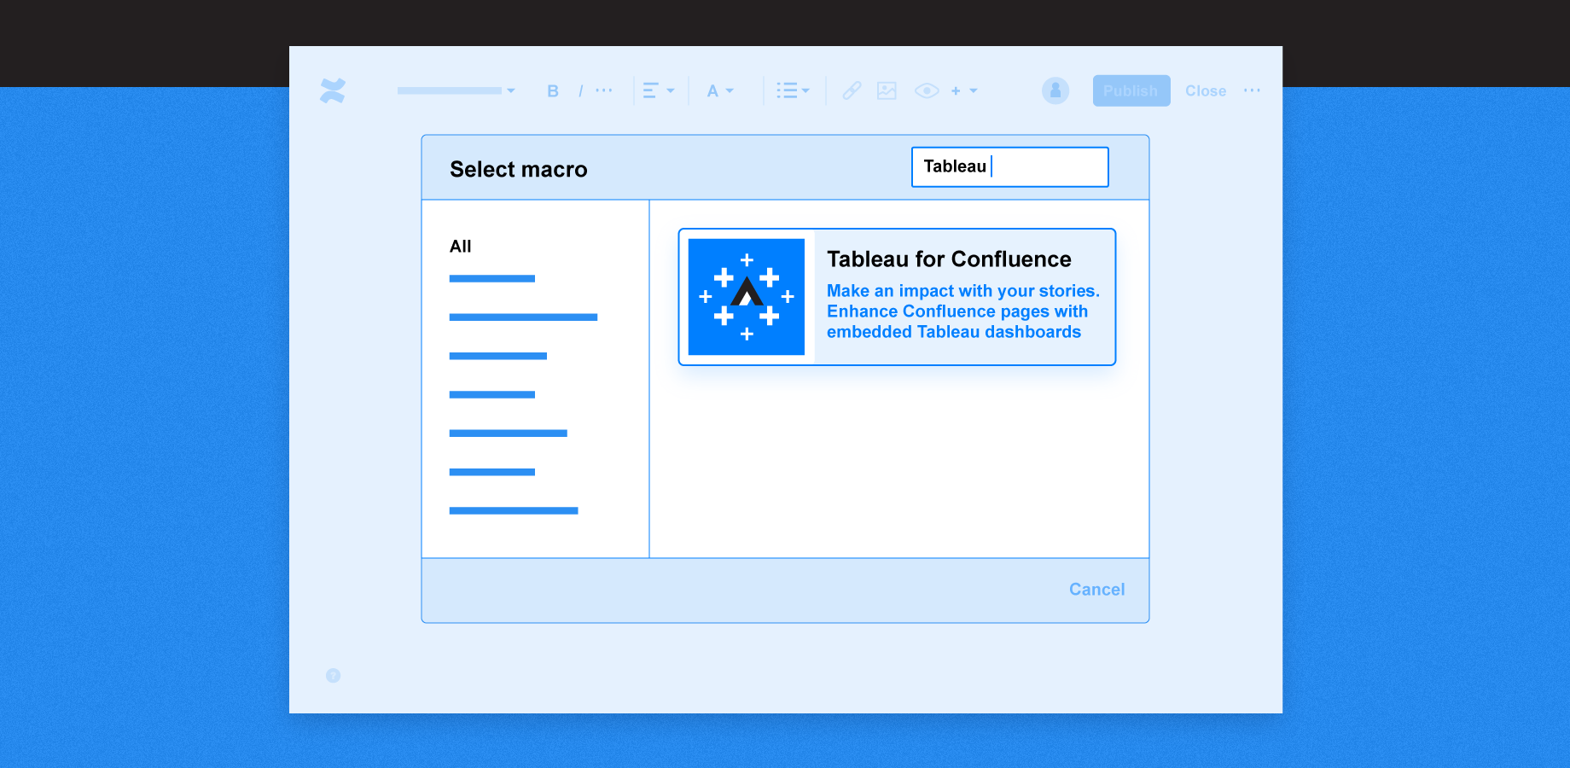Select the Tableau for Confluence macro title

tap(949, 259)
